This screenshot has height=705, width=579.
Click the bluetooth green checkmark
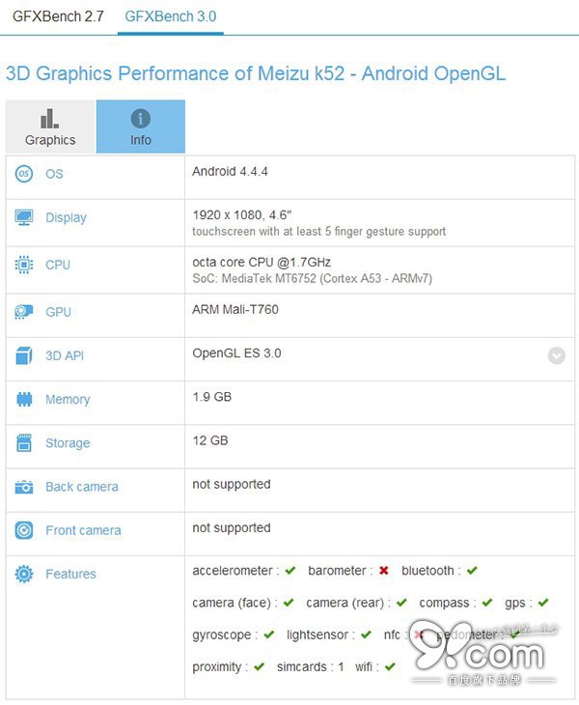click(x=472, y=571)
